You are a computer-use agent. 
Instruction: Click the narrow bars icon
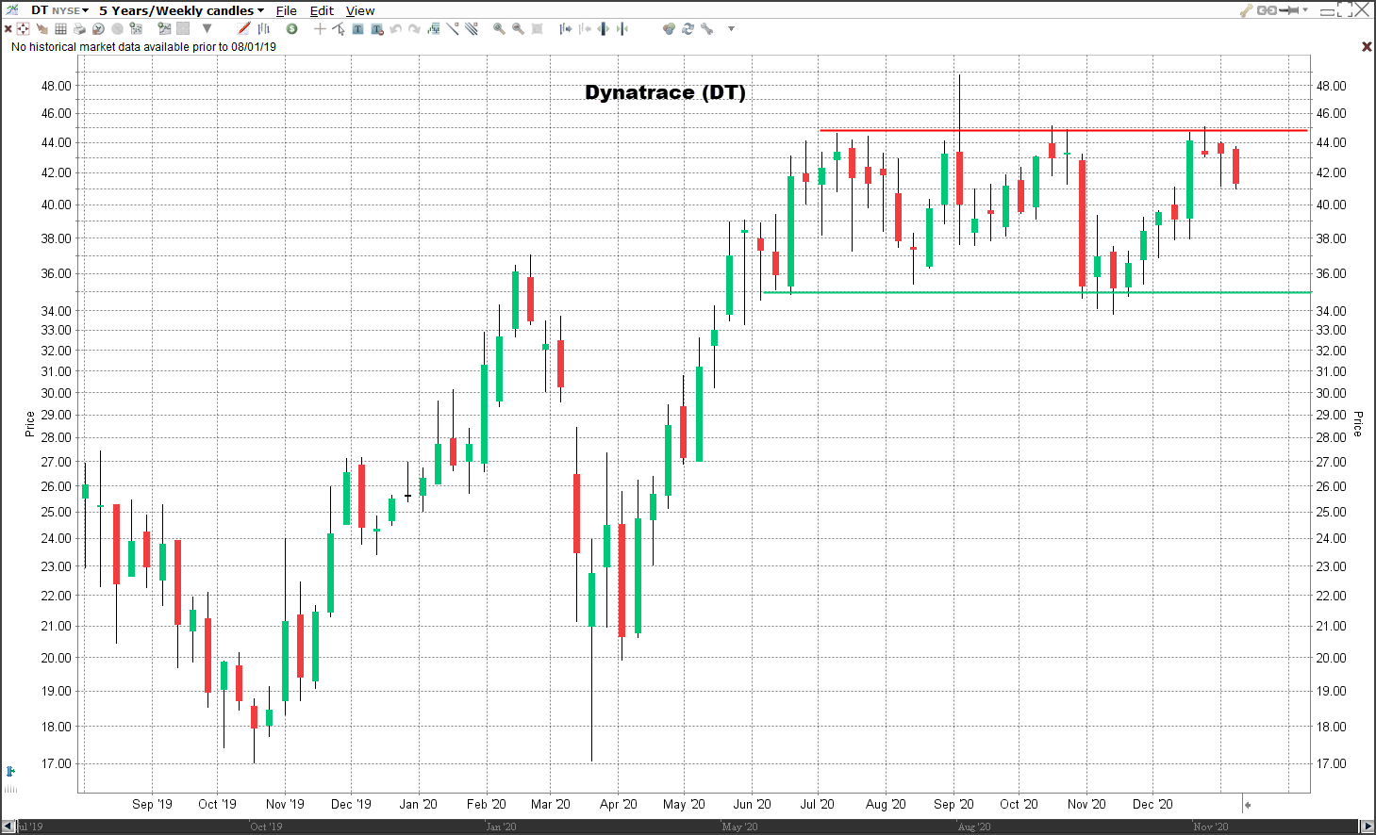622,29
